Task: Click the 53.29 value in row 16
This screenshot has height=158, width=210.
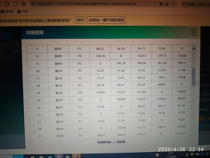Action: pyautogui.click(x=162, y=70)
